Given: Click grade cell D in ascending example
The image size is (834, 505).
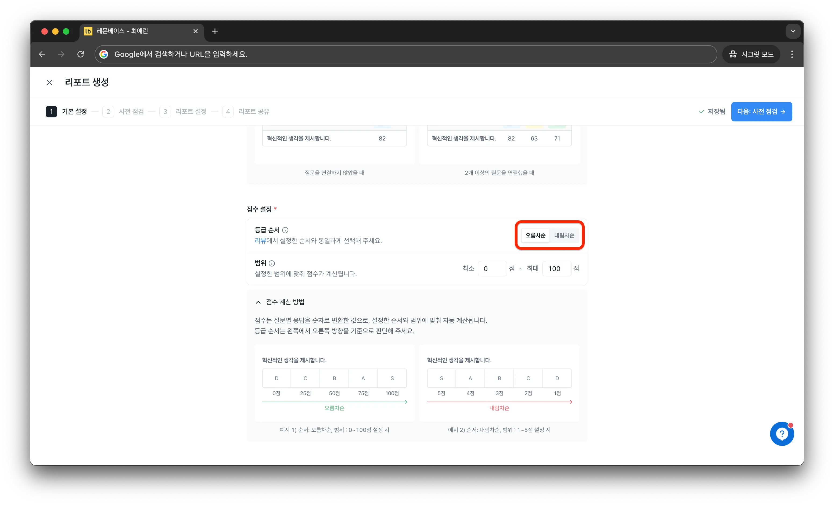Looking at the screenshot, I should coord(276,378).
